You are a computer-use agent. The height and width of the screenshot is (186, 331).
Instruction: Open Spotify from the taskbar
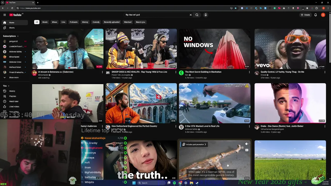point(174,183)
